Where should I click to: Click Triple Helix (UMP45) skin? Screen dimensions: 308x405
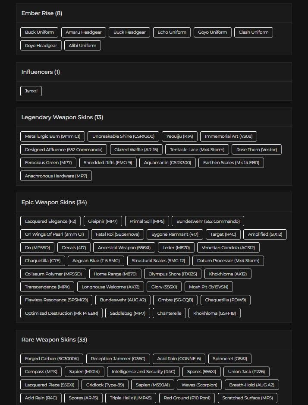pos(131,398)
